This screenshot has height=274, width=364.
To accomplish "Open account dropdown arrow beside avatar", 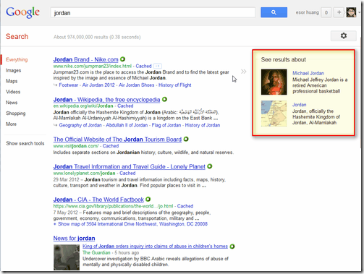I will (x=359, y=12).
